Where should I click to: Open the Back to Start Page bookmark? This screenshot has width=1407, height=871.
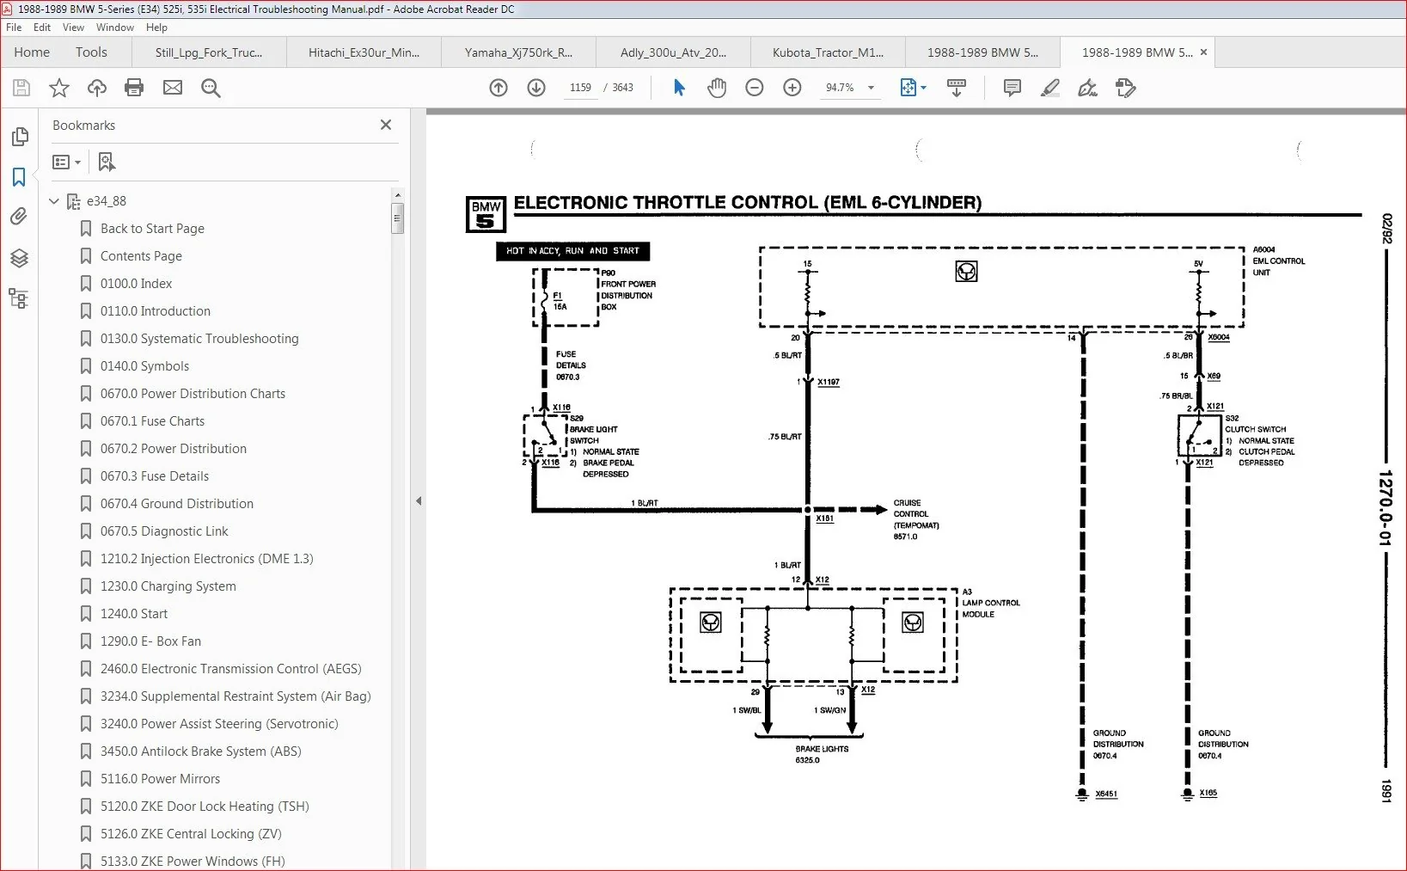[152, 229]
